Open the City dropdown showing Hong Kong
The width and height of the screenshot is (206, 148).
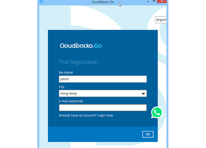click(103, 94)
